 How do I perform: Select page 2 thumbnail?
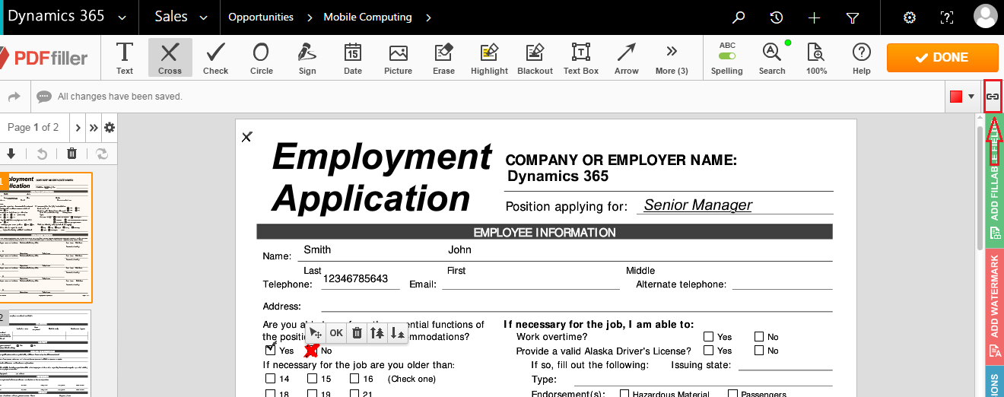[46, 354]
